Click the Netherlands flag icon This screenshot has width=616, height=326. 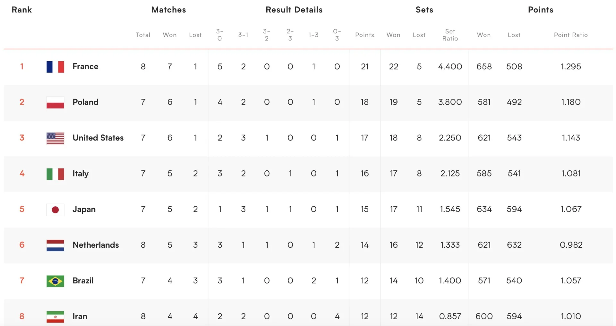click(x=55, y=245)
